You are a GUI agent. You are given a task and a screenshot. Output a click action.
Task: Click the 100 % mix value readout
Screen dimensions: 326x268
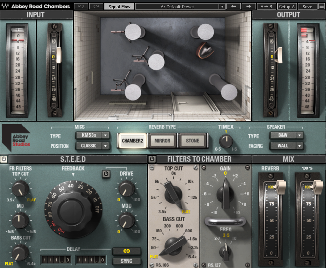point(307,168)
